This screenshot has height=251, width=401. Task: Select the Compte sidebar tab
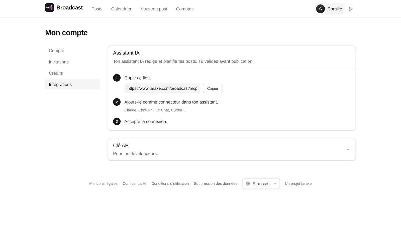[73, 50]
